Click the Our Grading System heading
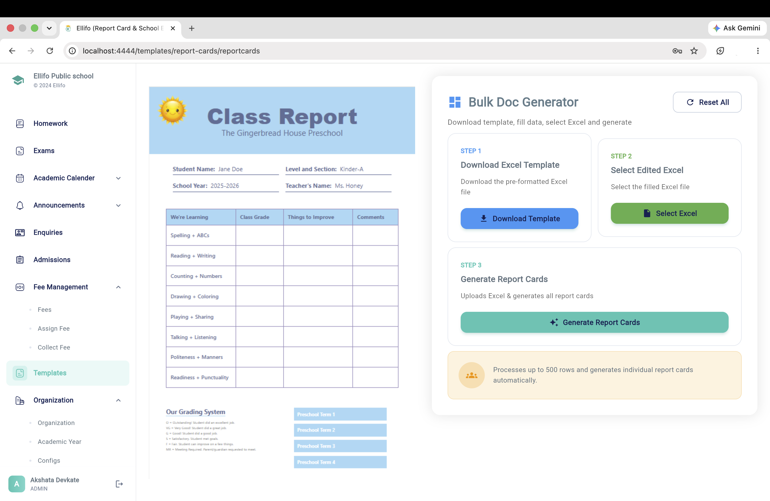 [x=195, y=412]
